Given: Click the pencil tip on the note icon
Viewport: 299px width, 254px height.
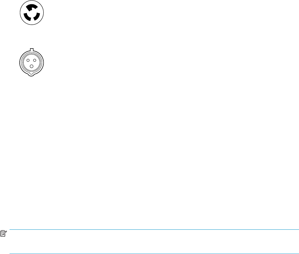Looking at the screenshot, I should (4, 235).
